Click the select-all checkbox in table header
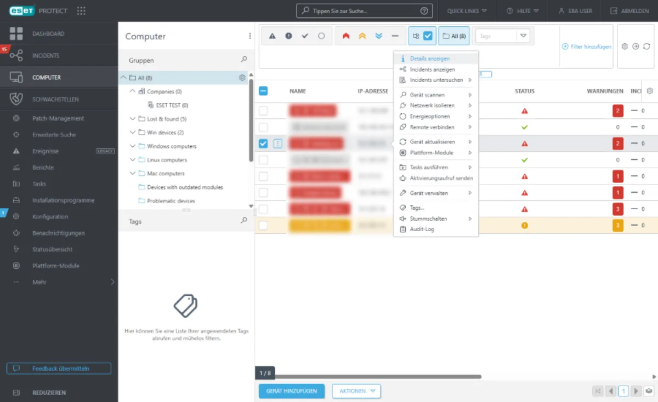This screenshot has width=658, height=402. coord(263,91)
